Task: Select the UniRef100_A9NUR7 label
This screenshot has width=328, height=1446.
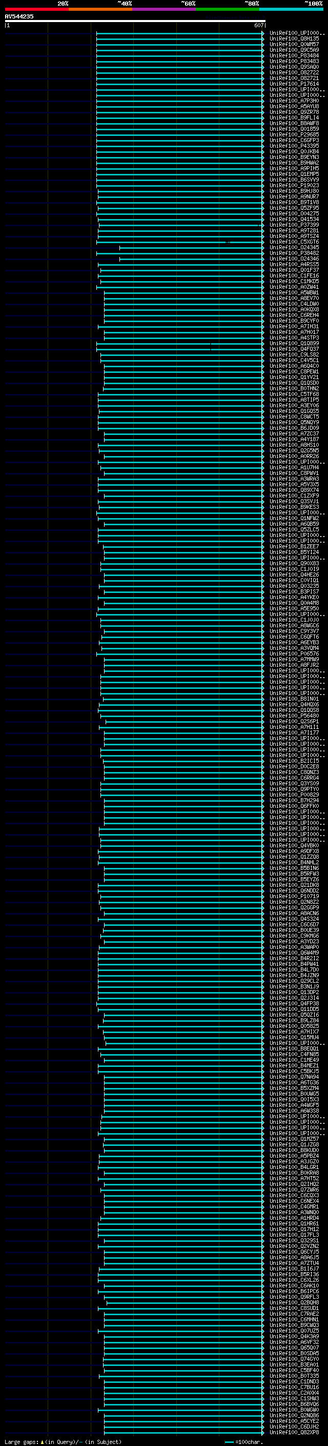Action: tap(294, 196)
